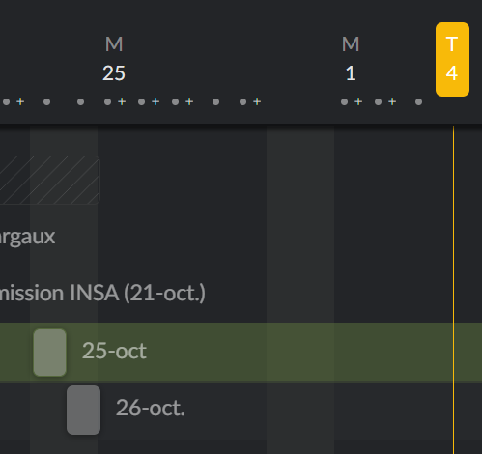Screen dimensions: 482x454
Task: Click the plus icon under Monday 1
Action: pyautogui.click(x=358, y=101)
